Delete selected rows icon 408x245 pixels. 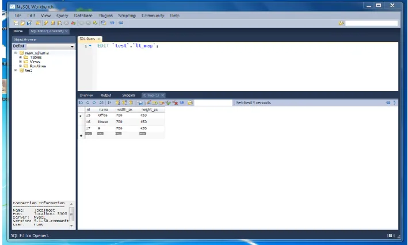click(x=162, y=103)
